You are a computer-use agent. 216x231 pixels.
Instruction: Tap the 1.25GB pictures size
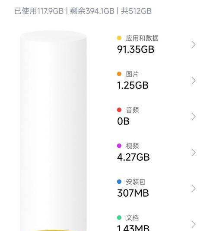[x=133, y=85]
